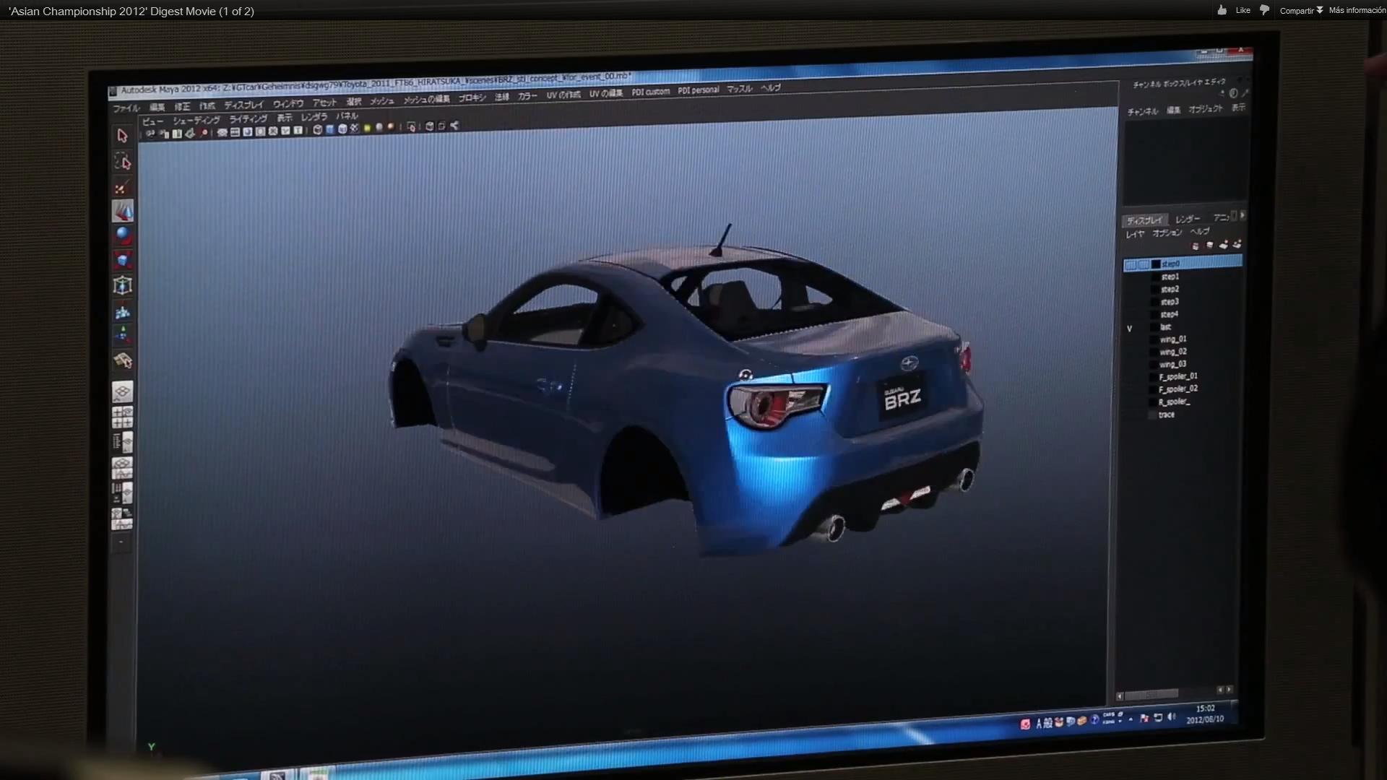Click create new empty layer icon
This screenshot has width=1387, height=780.
click(x=1224, y=246)
